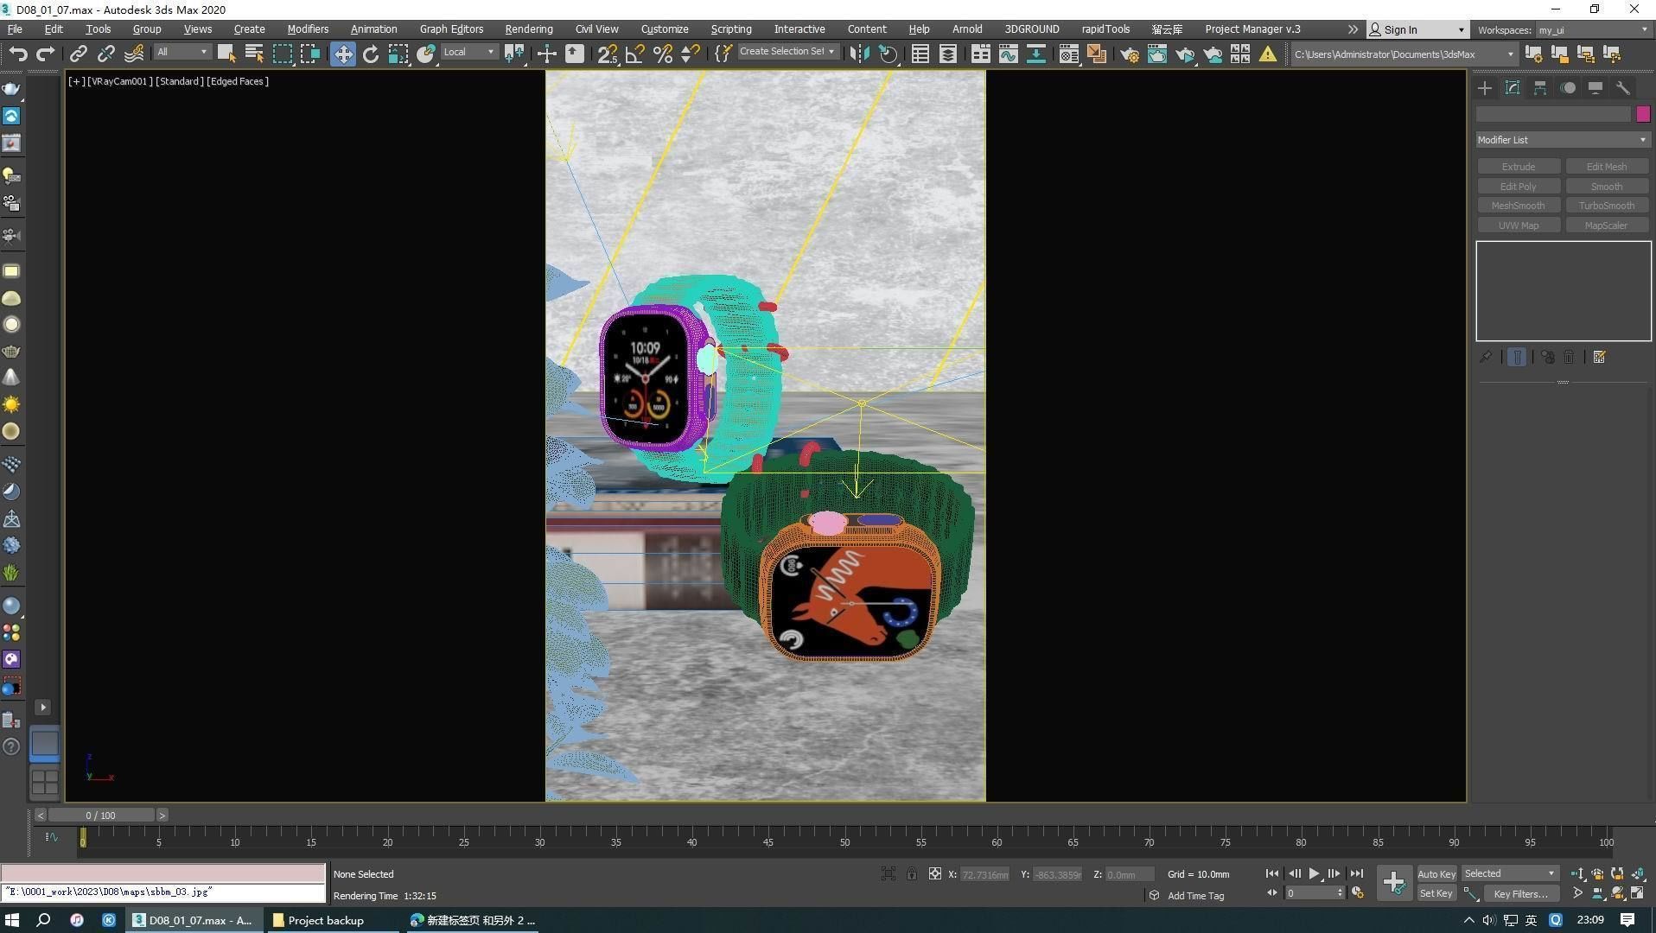This screenshot has height=933, width=1656.
Task: Open the project path dropdown
Action: pyautogui.click(x=1404, y=54)
